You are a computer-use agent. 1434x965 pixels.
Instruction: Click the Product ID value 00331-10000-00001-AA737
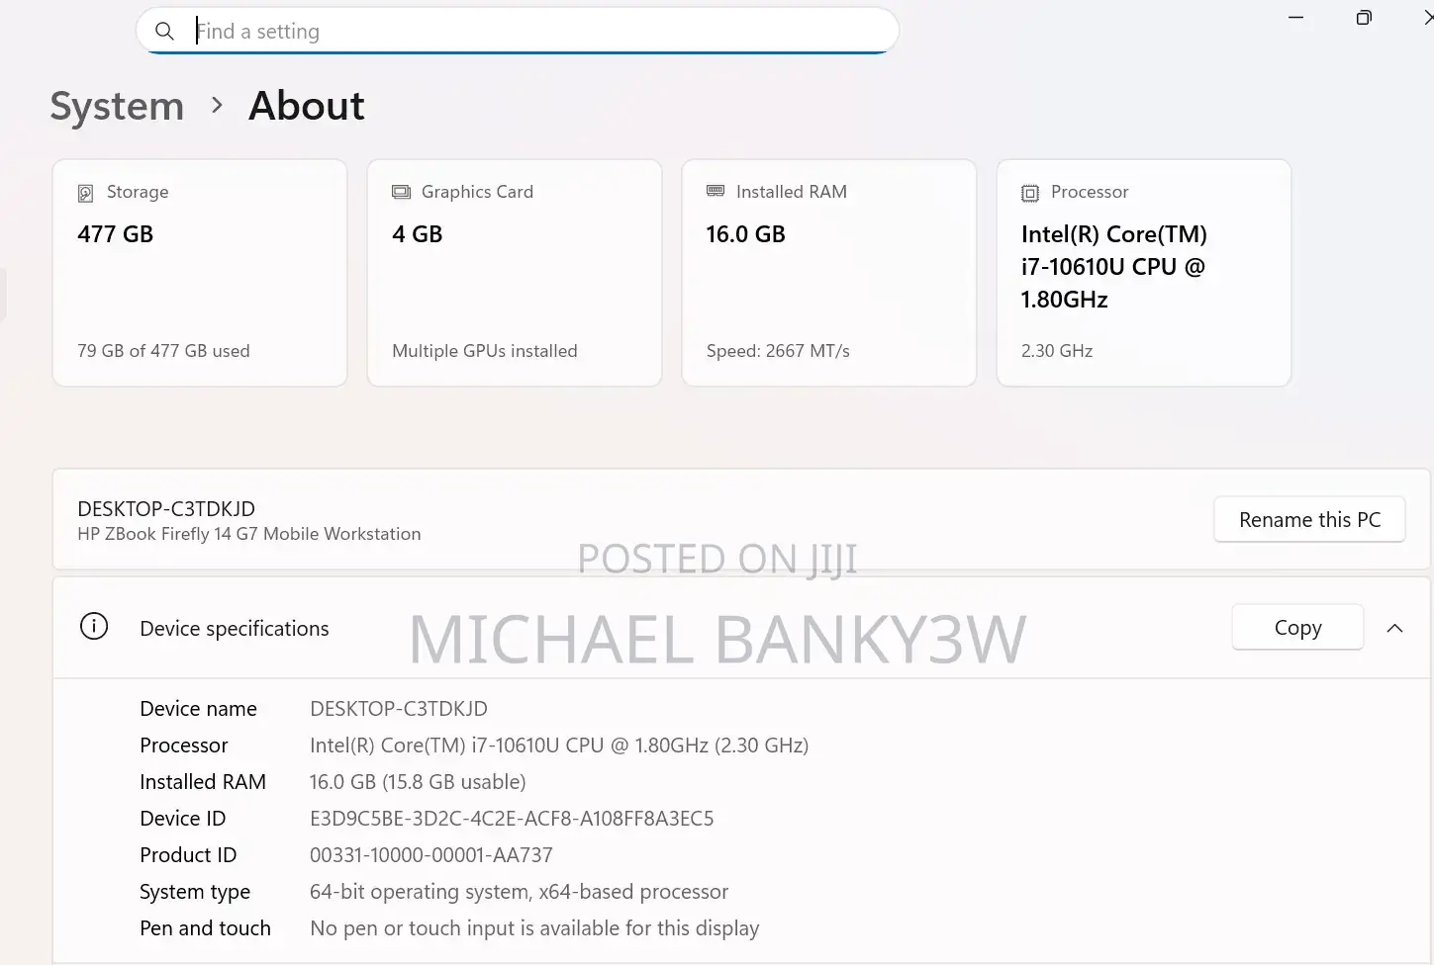(431, 855)
